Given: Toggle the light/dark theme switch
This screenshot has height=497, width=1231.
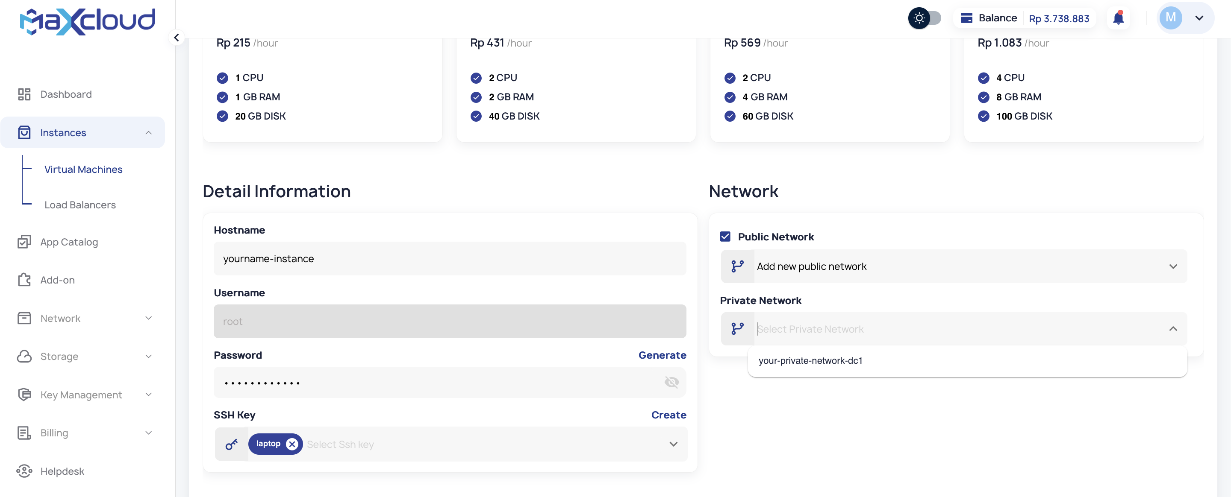Looking at the screenshot, I should [925, 18].
